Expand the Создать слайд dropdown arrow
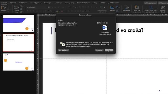Image resolution: width=168 pixels, height=94 pixels. click(x=18, y=8)
